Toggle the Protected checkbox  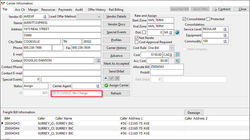(208, 19)
